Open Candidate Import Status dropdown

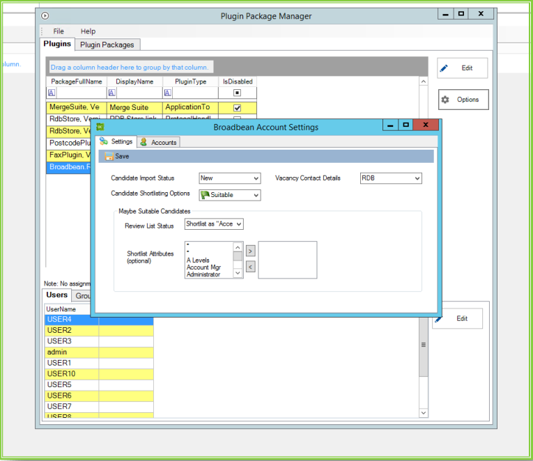pyautogui.click(x=230, y=178)
